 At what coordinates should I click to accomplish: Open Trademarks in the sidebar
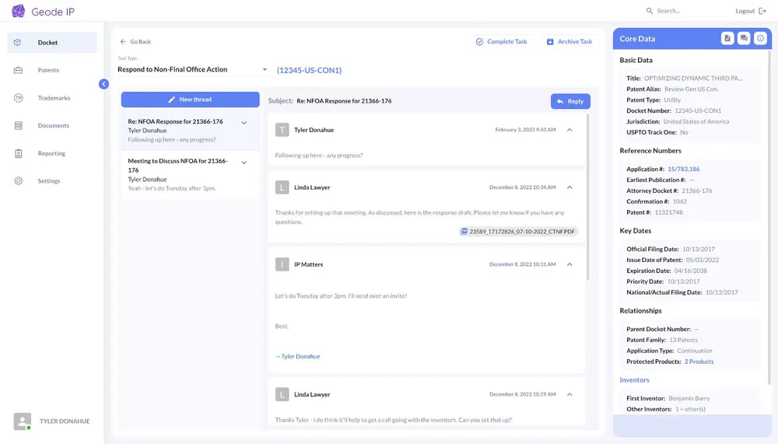coord(54,98)
